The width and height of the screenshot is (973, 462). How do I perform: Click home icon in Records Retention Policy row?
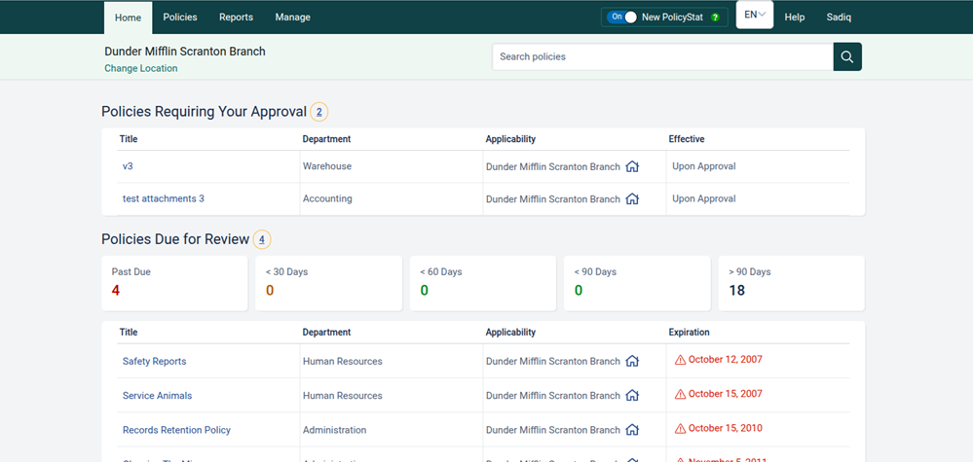click(632, 430)
